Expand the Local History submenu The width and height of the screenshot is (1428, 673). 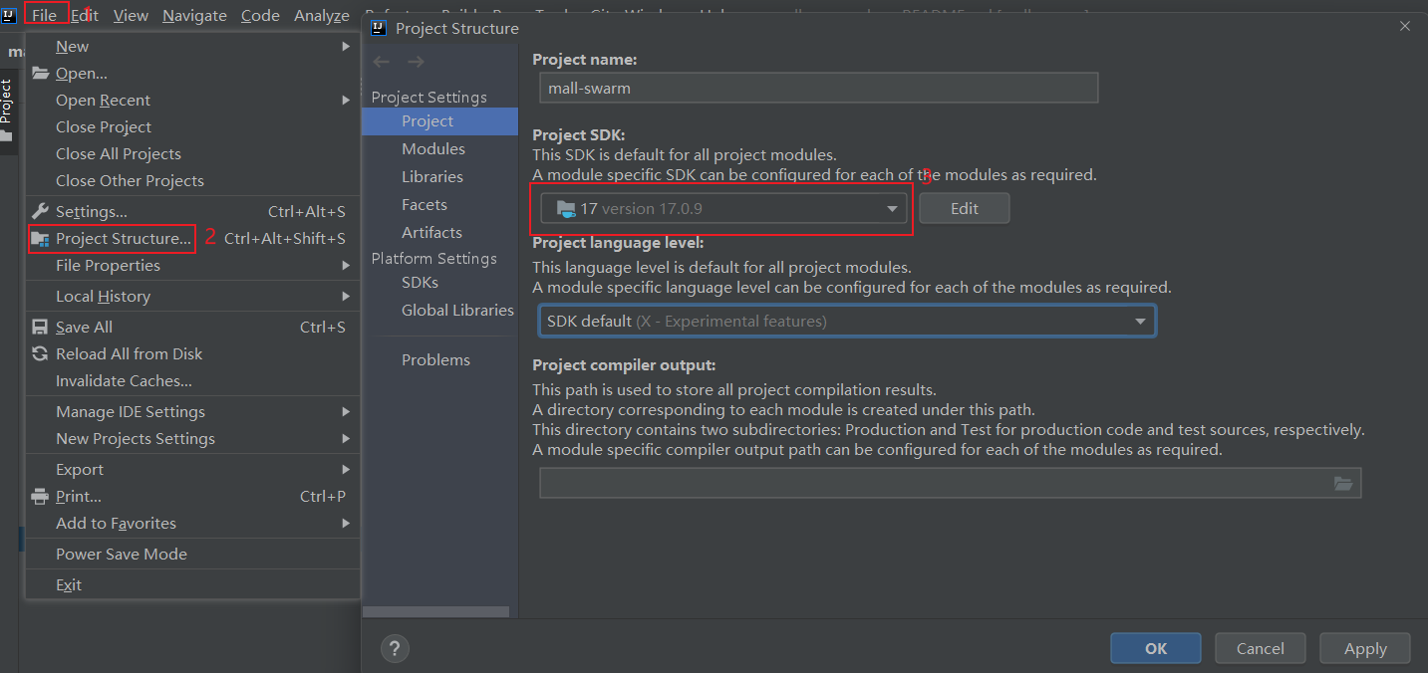[x=192, y=296]
